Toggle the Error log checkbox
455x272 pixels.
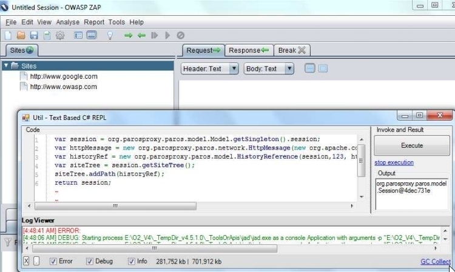pyautogui.click(x=53, y=262)
